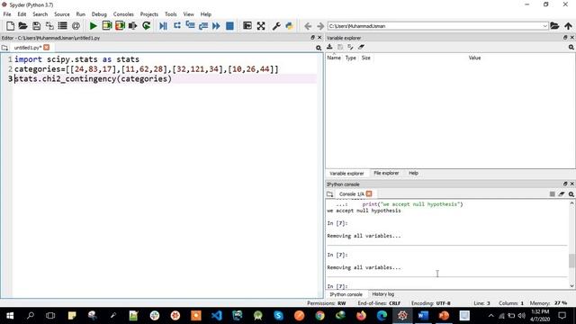Open the Source menu
Screen dimensions: 576x324
pyautogui.click(x=62, y=14)
